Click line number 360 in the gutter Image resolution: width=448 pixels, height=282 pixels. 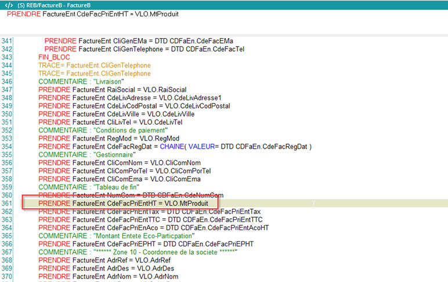coord(7,196)
